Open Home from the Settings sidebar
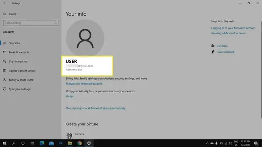This screenshot has height=147, width=262. [10, 14]
